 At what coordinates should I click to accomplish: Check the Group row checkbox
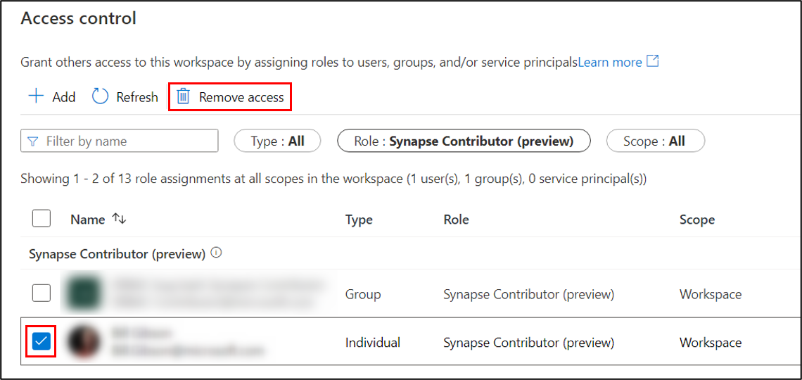(x=42, y=293)
